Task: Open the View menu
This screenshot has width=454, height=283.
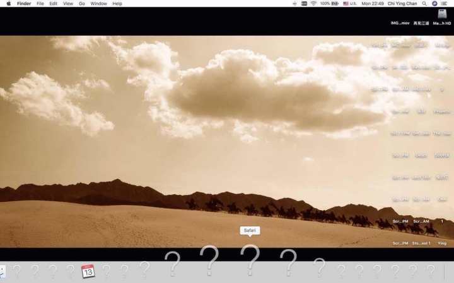Action: pos(68,4)
